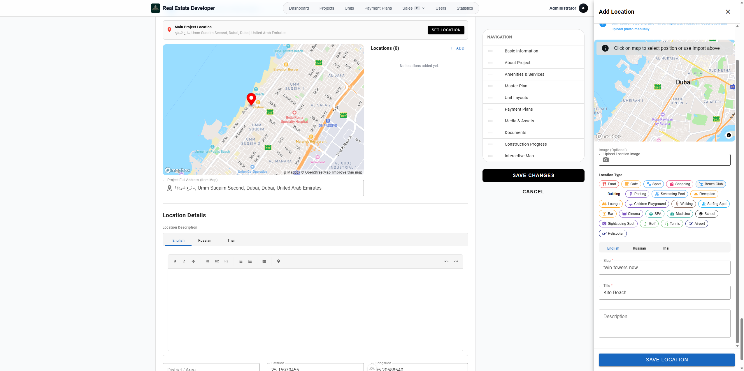
Task: Click into the Title field containing Kite Beach
Action: [x=665, y=292]
